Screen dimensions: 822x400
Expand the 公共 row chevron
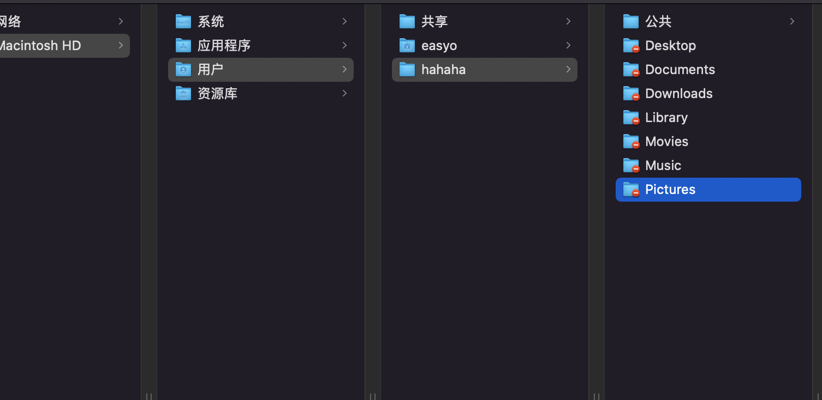792,21
